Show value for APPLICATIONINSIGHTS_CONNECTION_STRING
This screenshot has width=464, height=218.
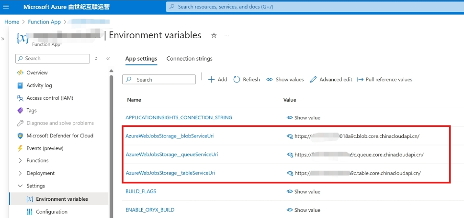click(289, 117)
